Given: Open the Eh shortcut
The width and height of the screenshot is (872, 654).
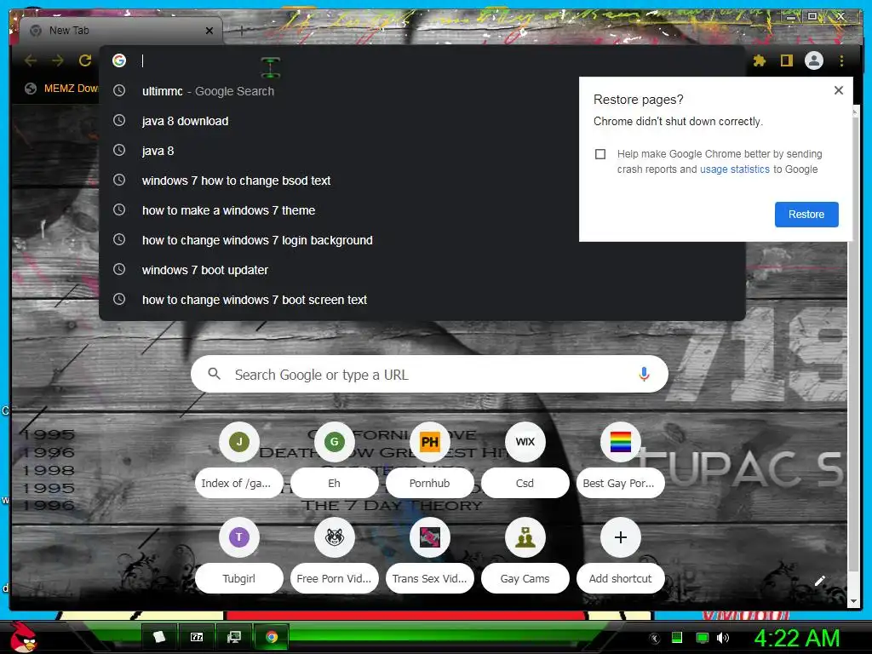Looking at the screenshot, I should (334, 460).
